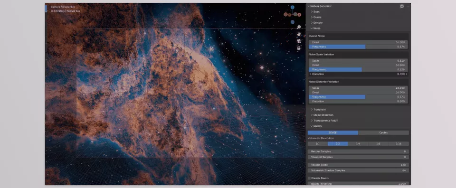Screen dimensions: 456x188
Task: Click the Overall Noise Detail field
Action: point(358,42)
